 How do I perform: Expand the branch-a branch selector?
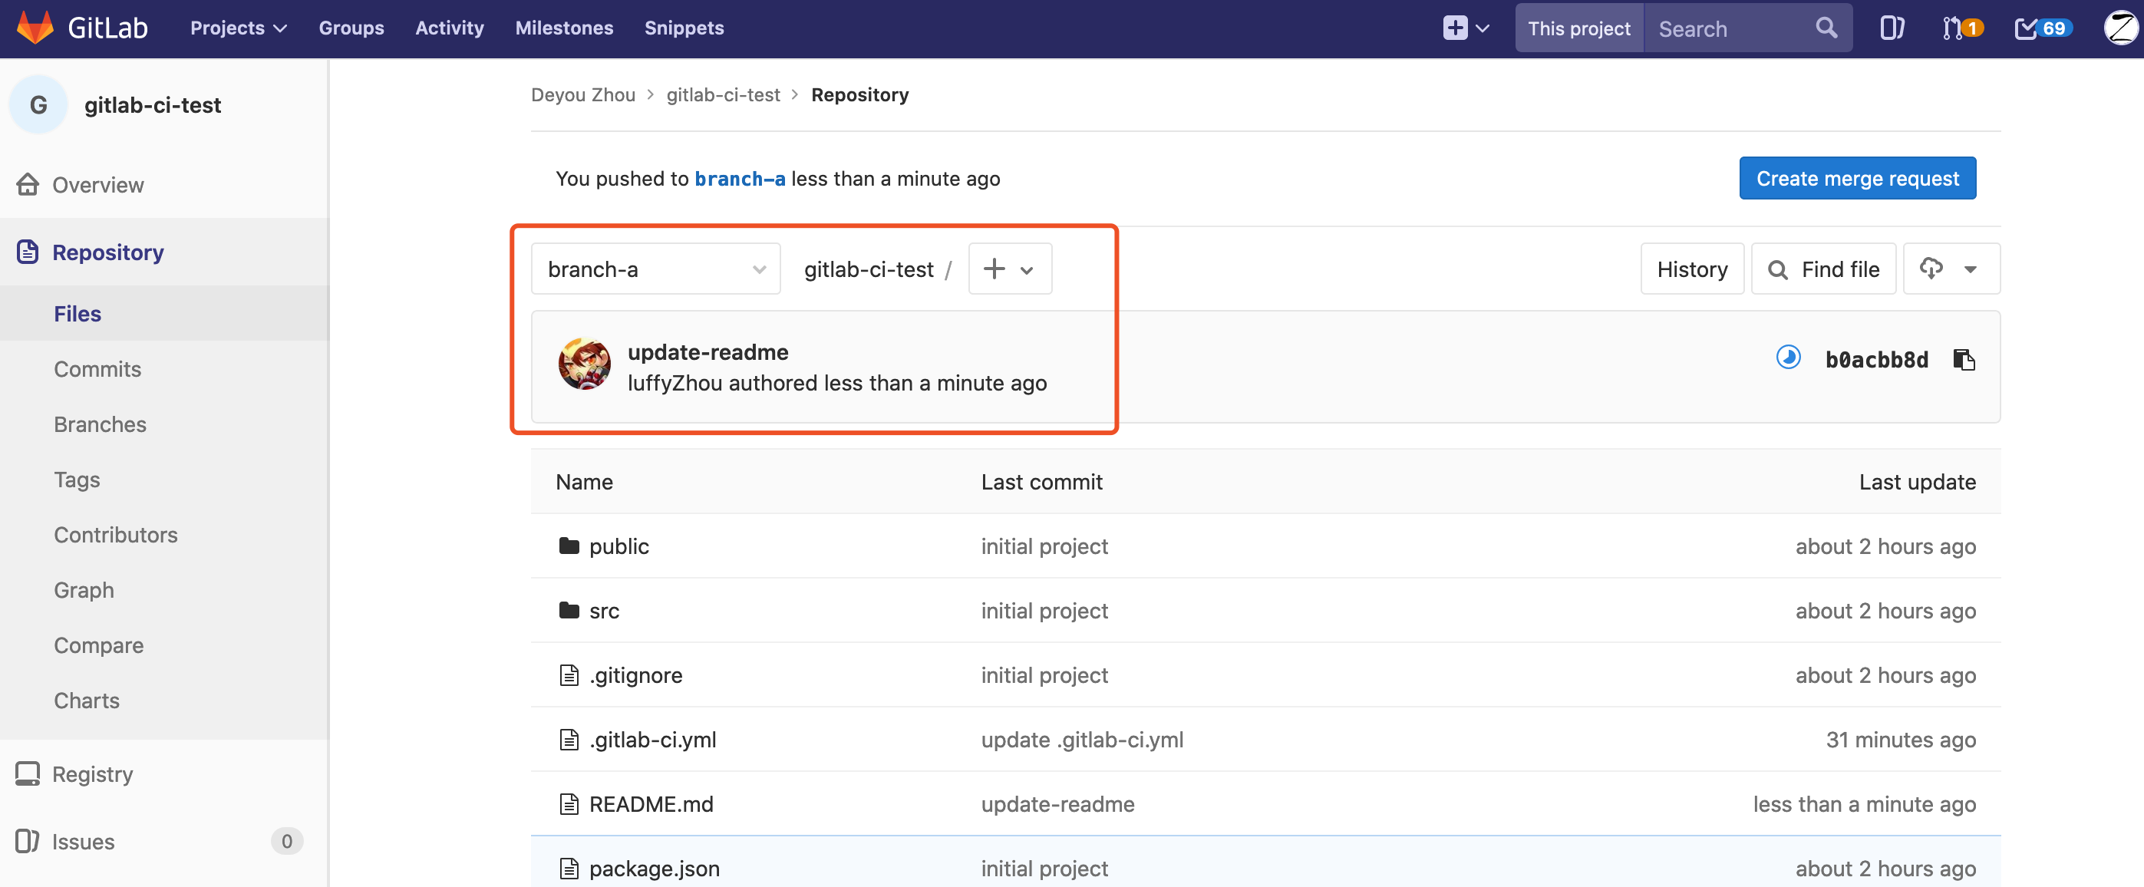(x=655, y=269)
